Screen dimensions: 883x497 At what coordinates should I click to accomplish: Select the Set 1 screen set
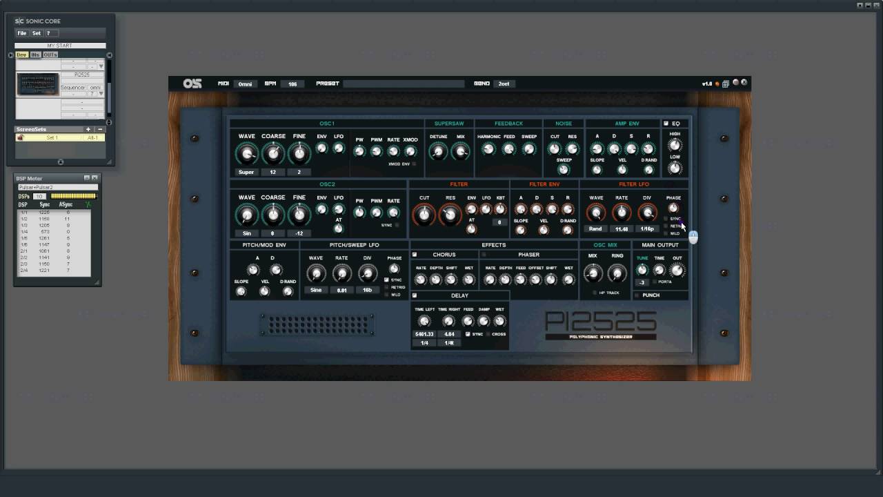click(61, 137)
